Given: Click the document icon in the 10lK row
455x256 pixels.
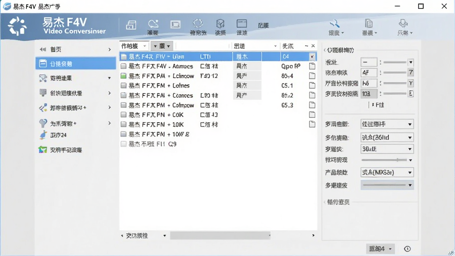Looking at the screenshot, I should coord(312,124).
